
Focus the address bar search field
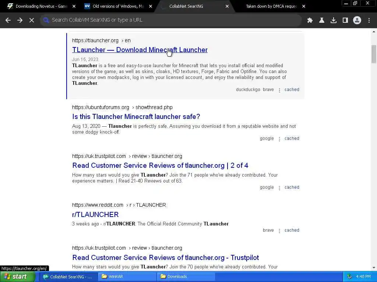(x=171, y=20)
